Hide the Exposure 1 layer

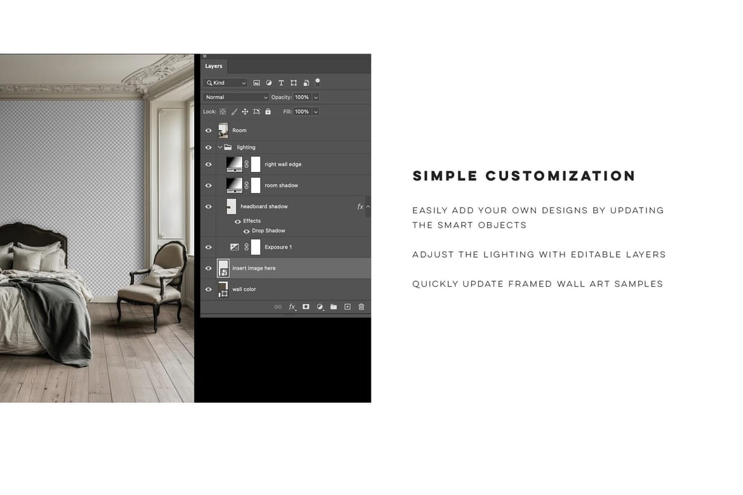coord(208,247)
